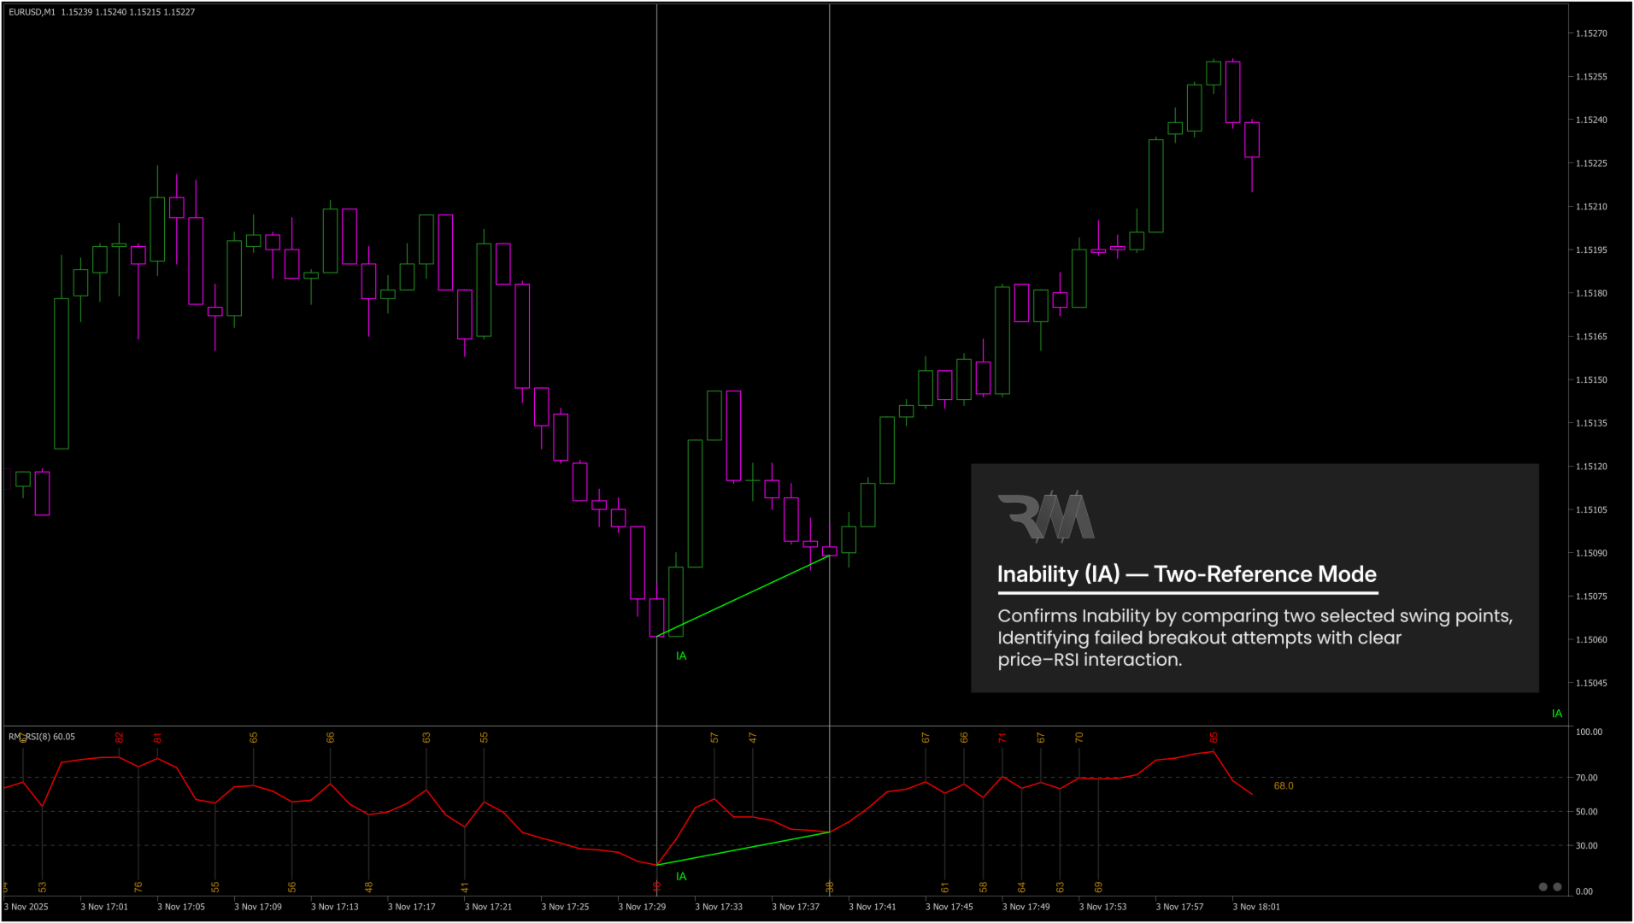Select the RSI trough label 76
Image resolution: width=1634 pixels, height=923 pixels.
pyautogui.click(x=138, y=887)
